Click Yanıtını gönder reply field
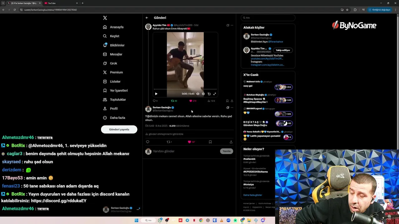This screenshot has height=224, width=399. tap(185, 151)
